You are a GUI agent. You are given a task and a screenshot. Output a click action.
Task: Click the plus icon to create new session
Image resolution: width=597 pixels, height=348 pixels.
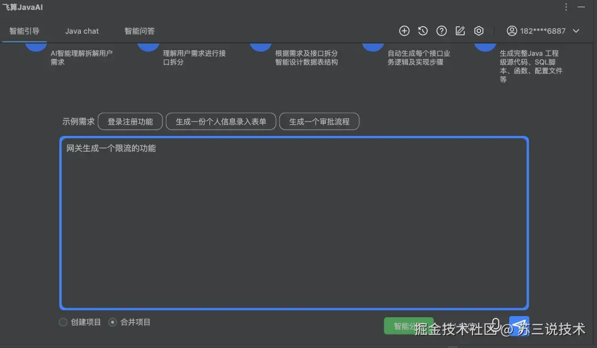coord(404,31)
